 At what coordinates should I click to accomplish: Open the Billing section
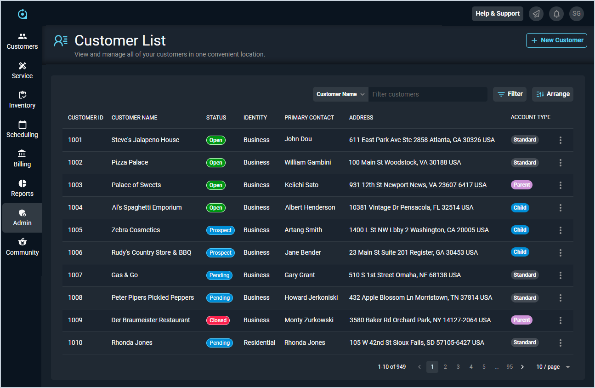pyautogui.click(x=22, y=159)
